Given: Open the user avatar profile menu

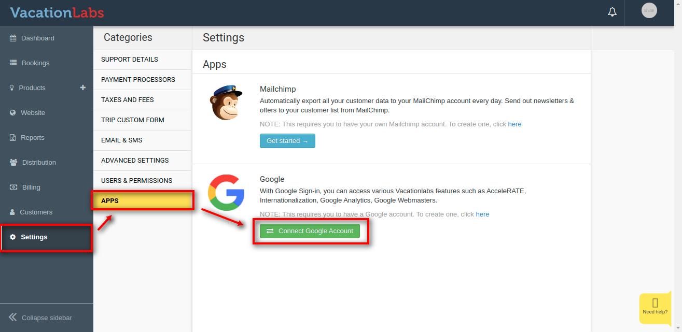Looking at the screenshot, I should pyautogui.click(x=649, y=11).
